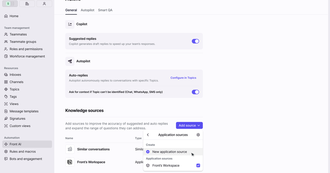Open the workspace switcher labeled S
This screenshot has width=330, height=173.
tap(10, 4)
